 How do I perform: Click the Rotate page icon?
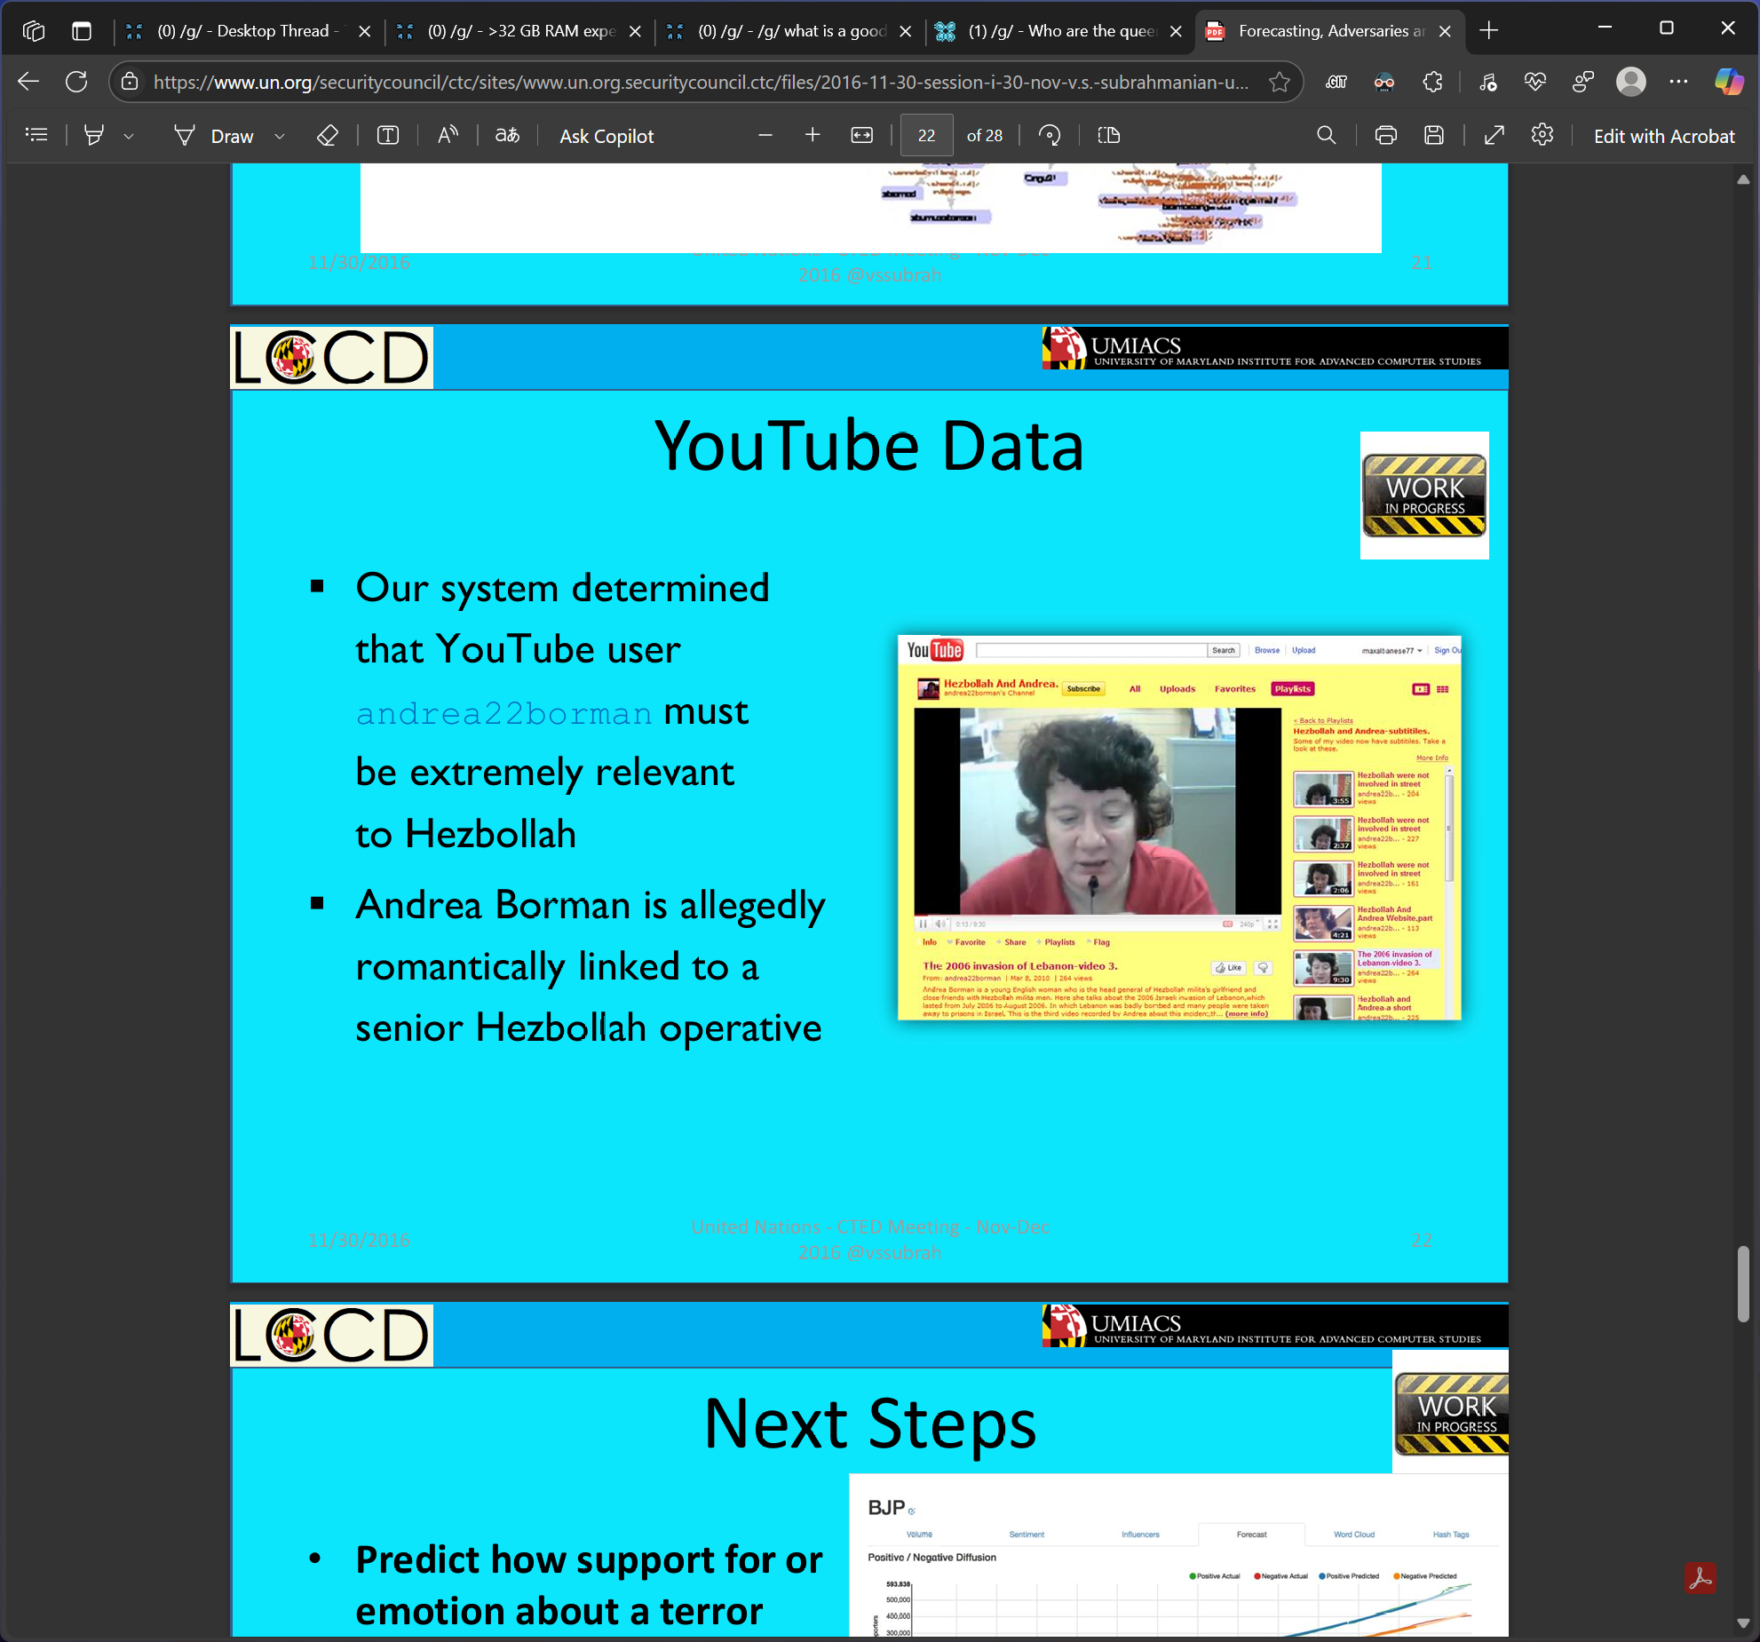pos(1050,135)
